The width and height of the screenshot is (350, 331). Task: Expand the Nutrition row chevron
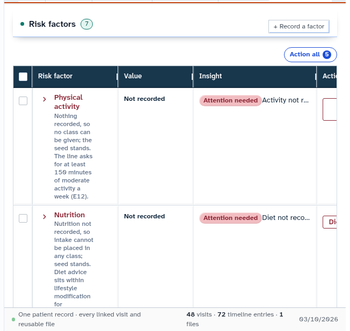click(x=45, y=217)
